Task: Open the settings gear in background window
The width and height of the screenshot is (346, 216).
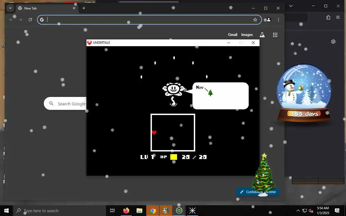Action: point(333,42)
